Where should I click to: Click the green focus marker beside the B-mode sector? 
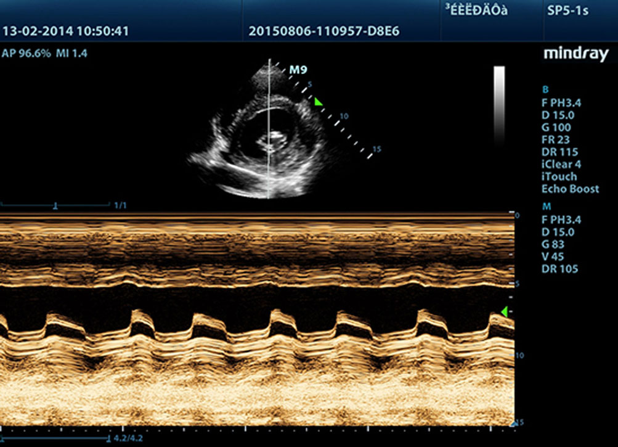318,102
